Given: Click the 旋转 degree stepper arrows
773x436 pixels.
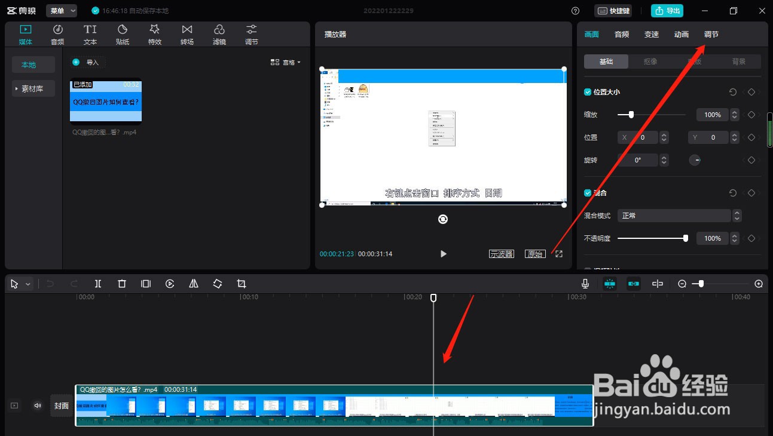Looking at the screenshot, I should pos(664,160).
